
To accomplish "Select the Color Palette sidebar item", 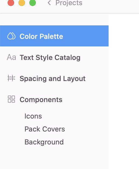I will click(54, 36).
